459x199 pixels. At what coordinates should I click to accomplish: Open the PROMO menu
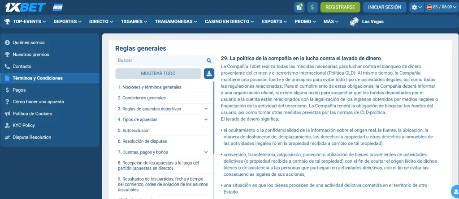pos(305,21)
